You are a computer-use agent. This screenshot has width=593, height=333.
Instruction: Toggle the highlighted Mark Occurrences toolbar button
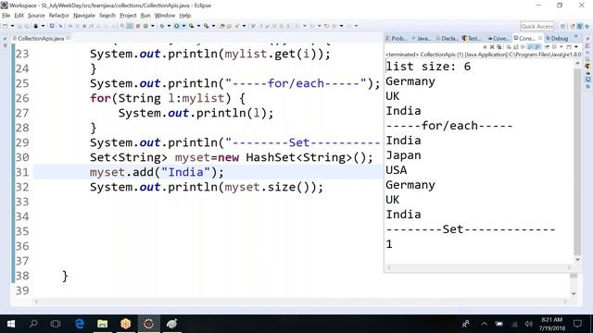[130, 26]
